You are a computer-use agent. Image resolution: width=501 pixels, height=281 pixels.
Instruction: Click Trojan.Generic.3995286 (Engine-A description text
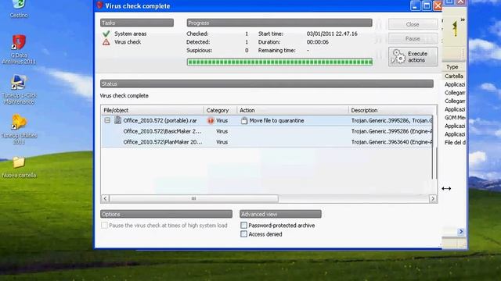click(391, 131)
